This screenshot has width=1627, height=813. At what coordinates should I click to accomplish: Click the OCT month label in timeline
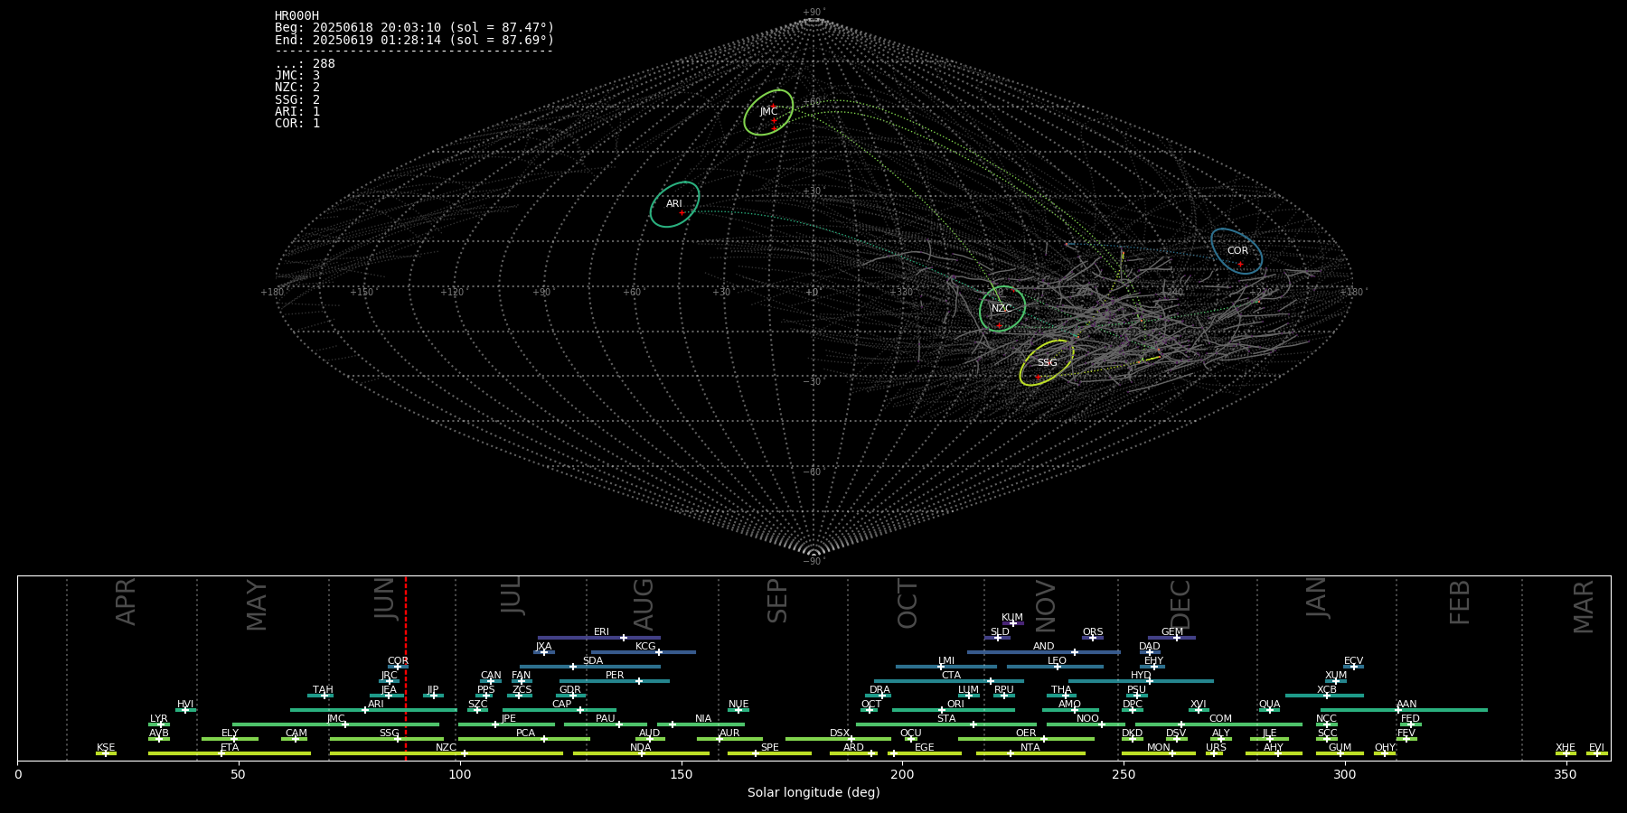click(908, 604)
